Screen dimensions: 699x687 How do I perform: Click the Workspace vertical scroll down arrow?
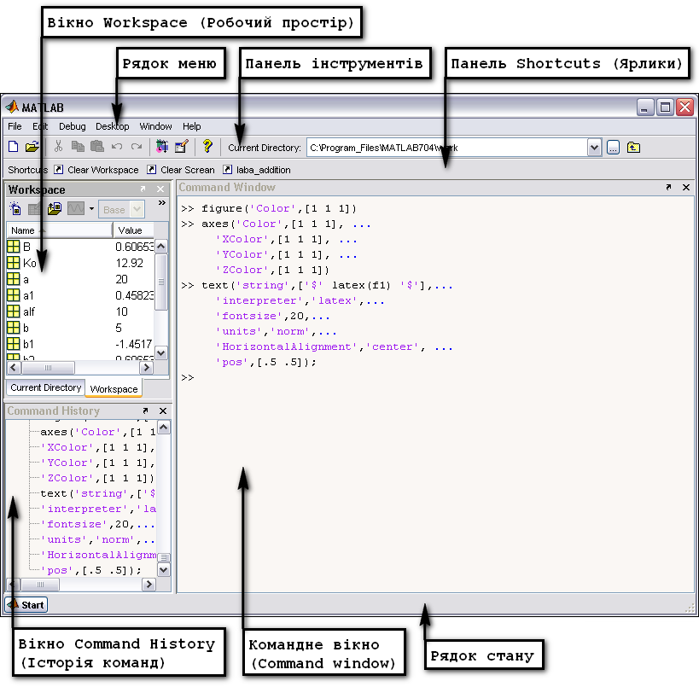point(161,352)
